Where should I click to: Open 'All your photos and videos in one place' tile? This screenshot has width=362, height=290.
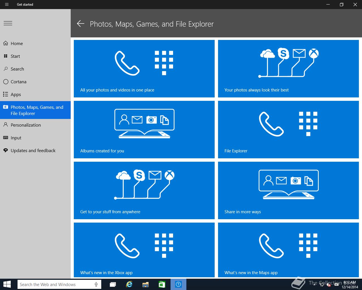[x=144, y=69]
